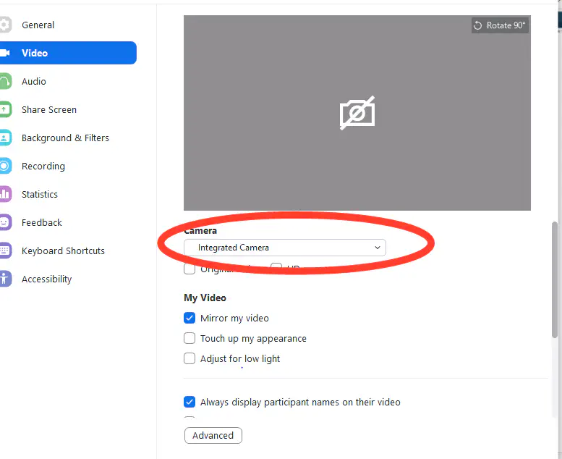562x459 pixels.
Task: Enable Touch up my appearance
Action: point(190,338)
